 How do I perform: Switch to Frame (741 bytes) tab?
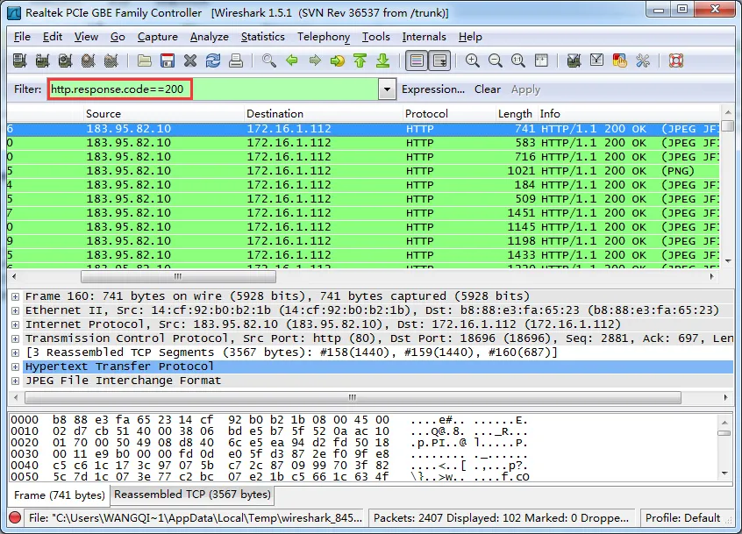[x=59, y=495]
